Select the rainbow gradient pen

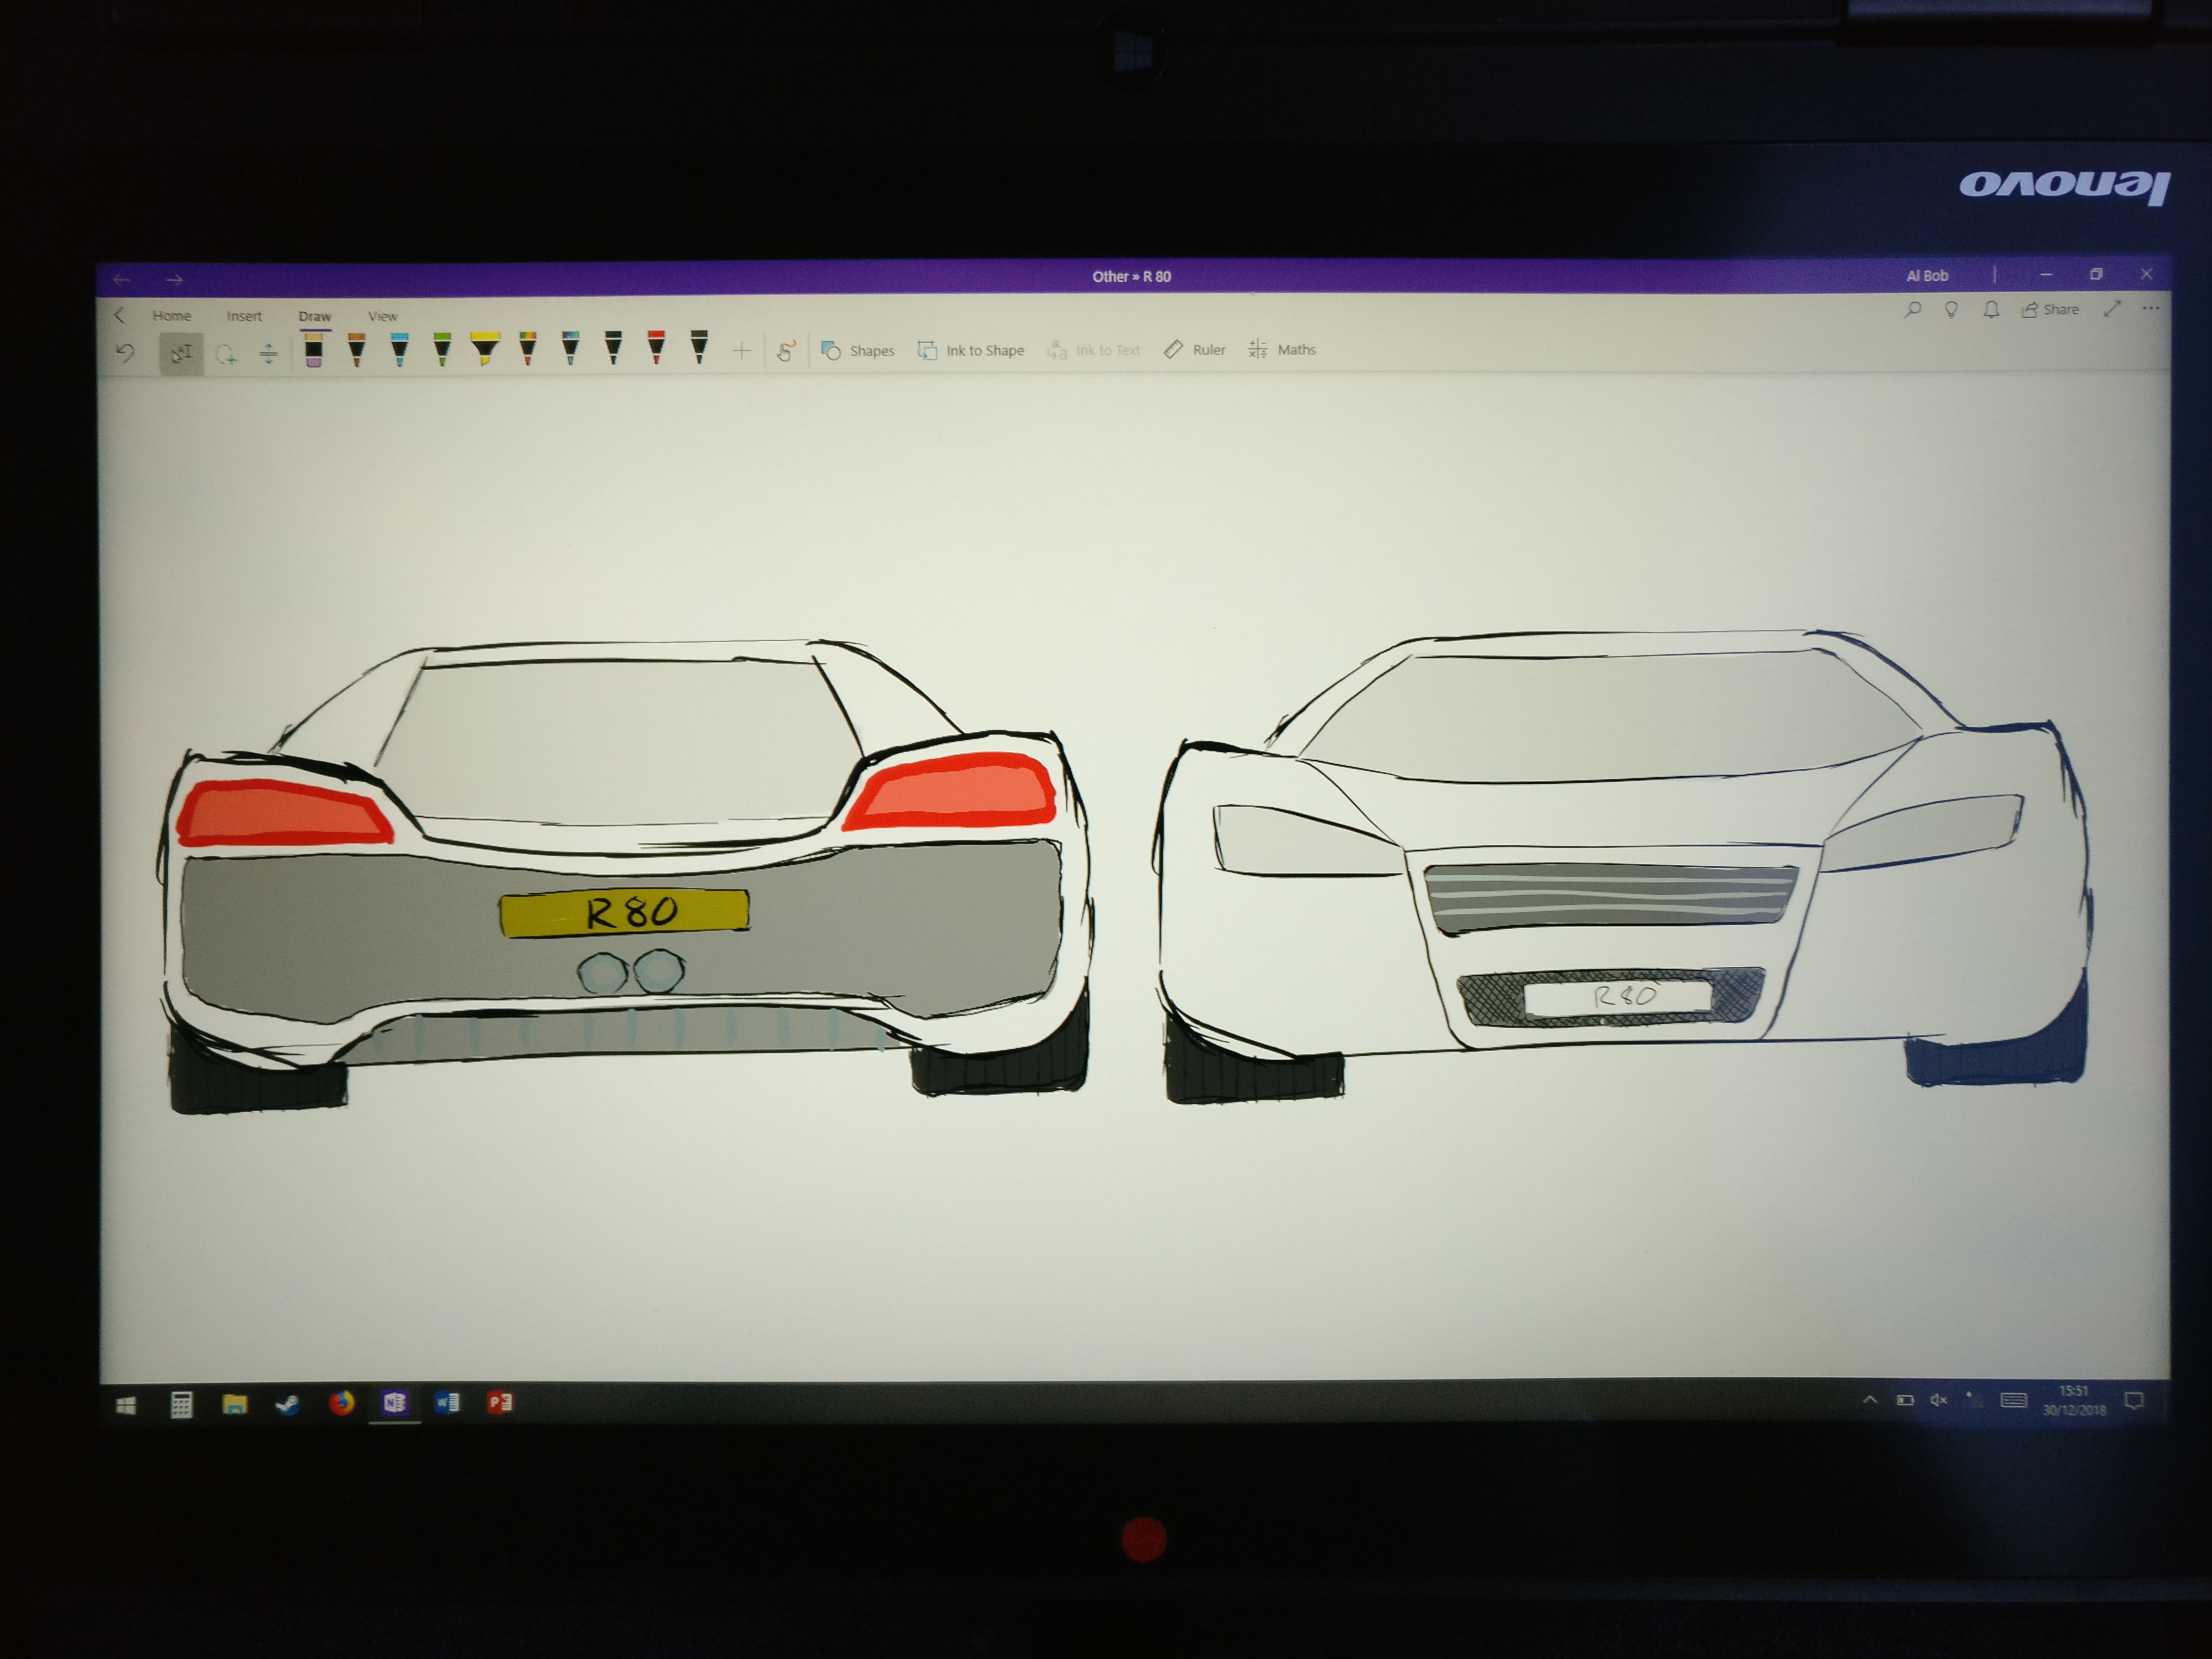[528, 349]
